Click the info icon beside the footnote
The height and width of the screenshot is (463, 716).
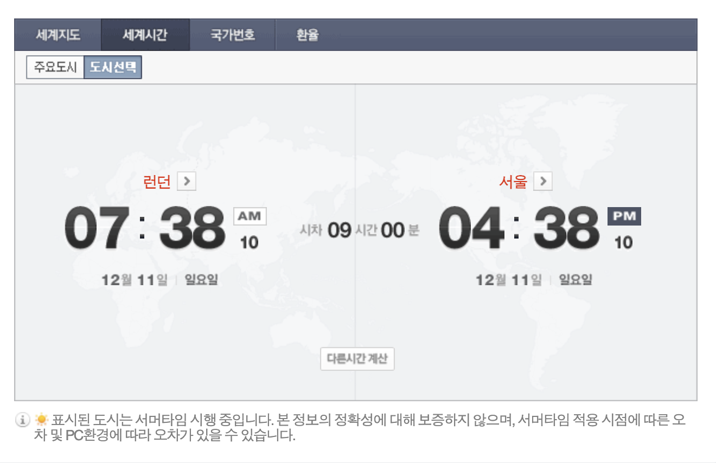click(23, 419)
